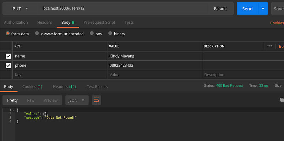The image size is (284, 141).
Task: Open the response Cookies (1) tab
Action: [x=32, y=87]
